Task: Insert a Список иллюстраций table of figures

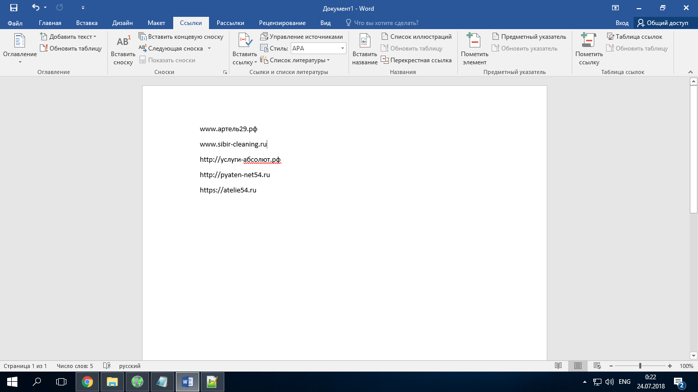Action: [x=416, y=37]
